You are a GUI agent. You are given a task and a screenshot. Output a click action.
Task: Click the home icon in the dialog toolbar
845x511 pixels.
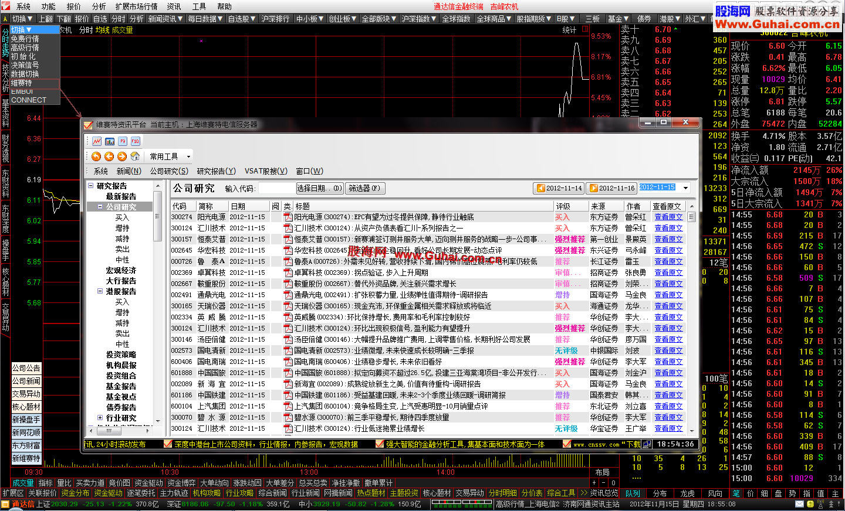(x=135, y=156)
